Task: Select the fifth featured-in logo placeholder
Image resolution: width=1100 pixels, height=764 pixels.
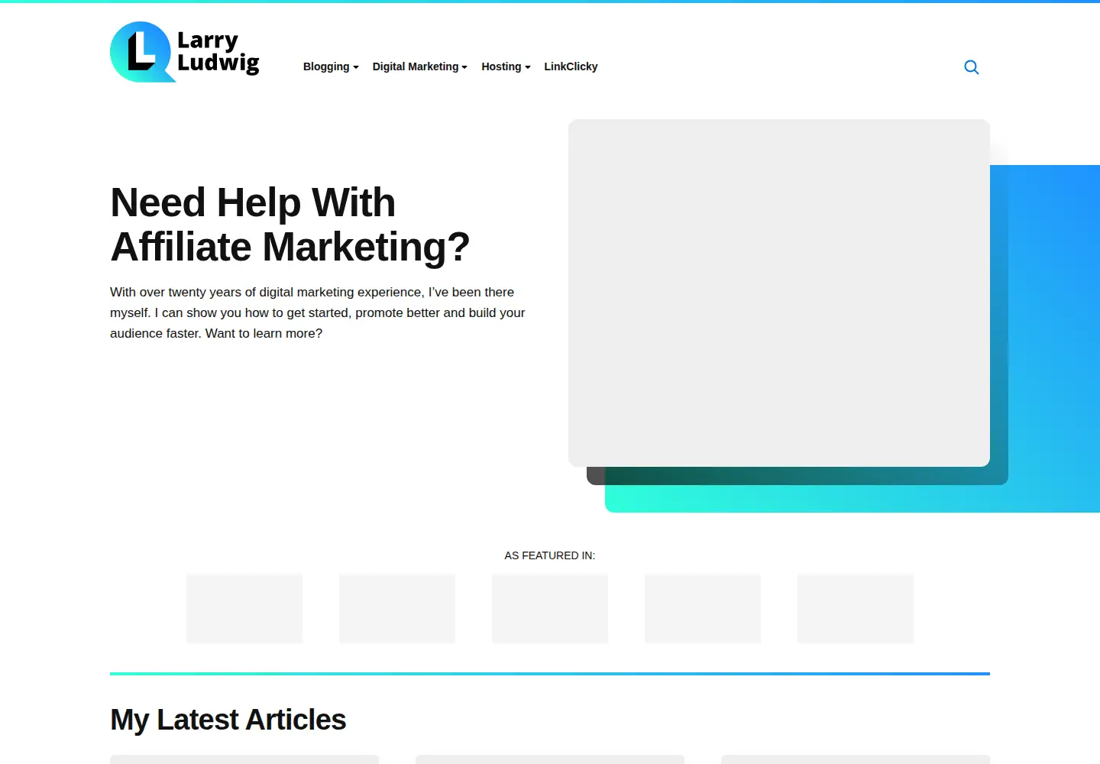Action: pos(856,608)
